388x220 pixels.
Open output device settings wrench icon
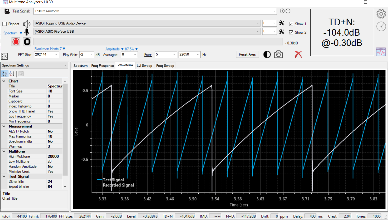coord(282,23)
